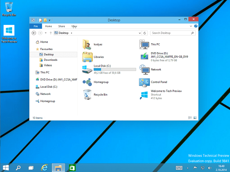
Task: Switch to the View ribbon tab
Action: (x=74, y=26)
